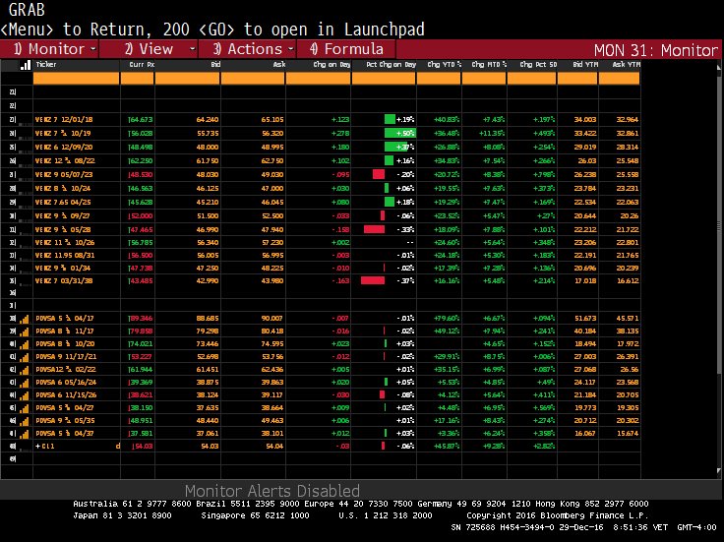Image resolution: width=724 pixels, height=542 pixels.
Task: Select the VENZ 7 03/31/38 ticker
Action: (x=64, y=281)
